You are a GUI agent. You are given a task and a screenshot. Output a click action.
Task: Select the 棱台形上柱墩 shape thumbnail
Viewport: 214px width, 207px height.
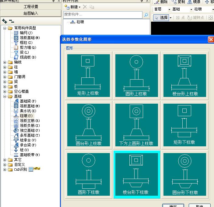(x=185, y=76)
